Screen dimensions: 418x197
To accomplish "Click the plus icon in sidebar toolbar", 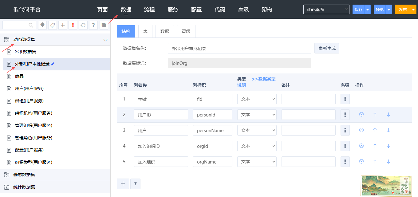I will click(x=63, y=25).
